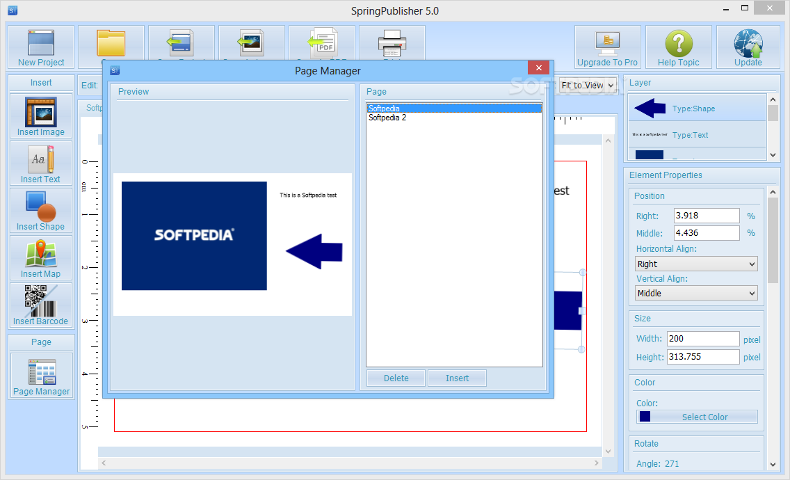This screenshot has width=790, height=480.
Task: Click the Select Color button
Action: click(x=697, y=417)
